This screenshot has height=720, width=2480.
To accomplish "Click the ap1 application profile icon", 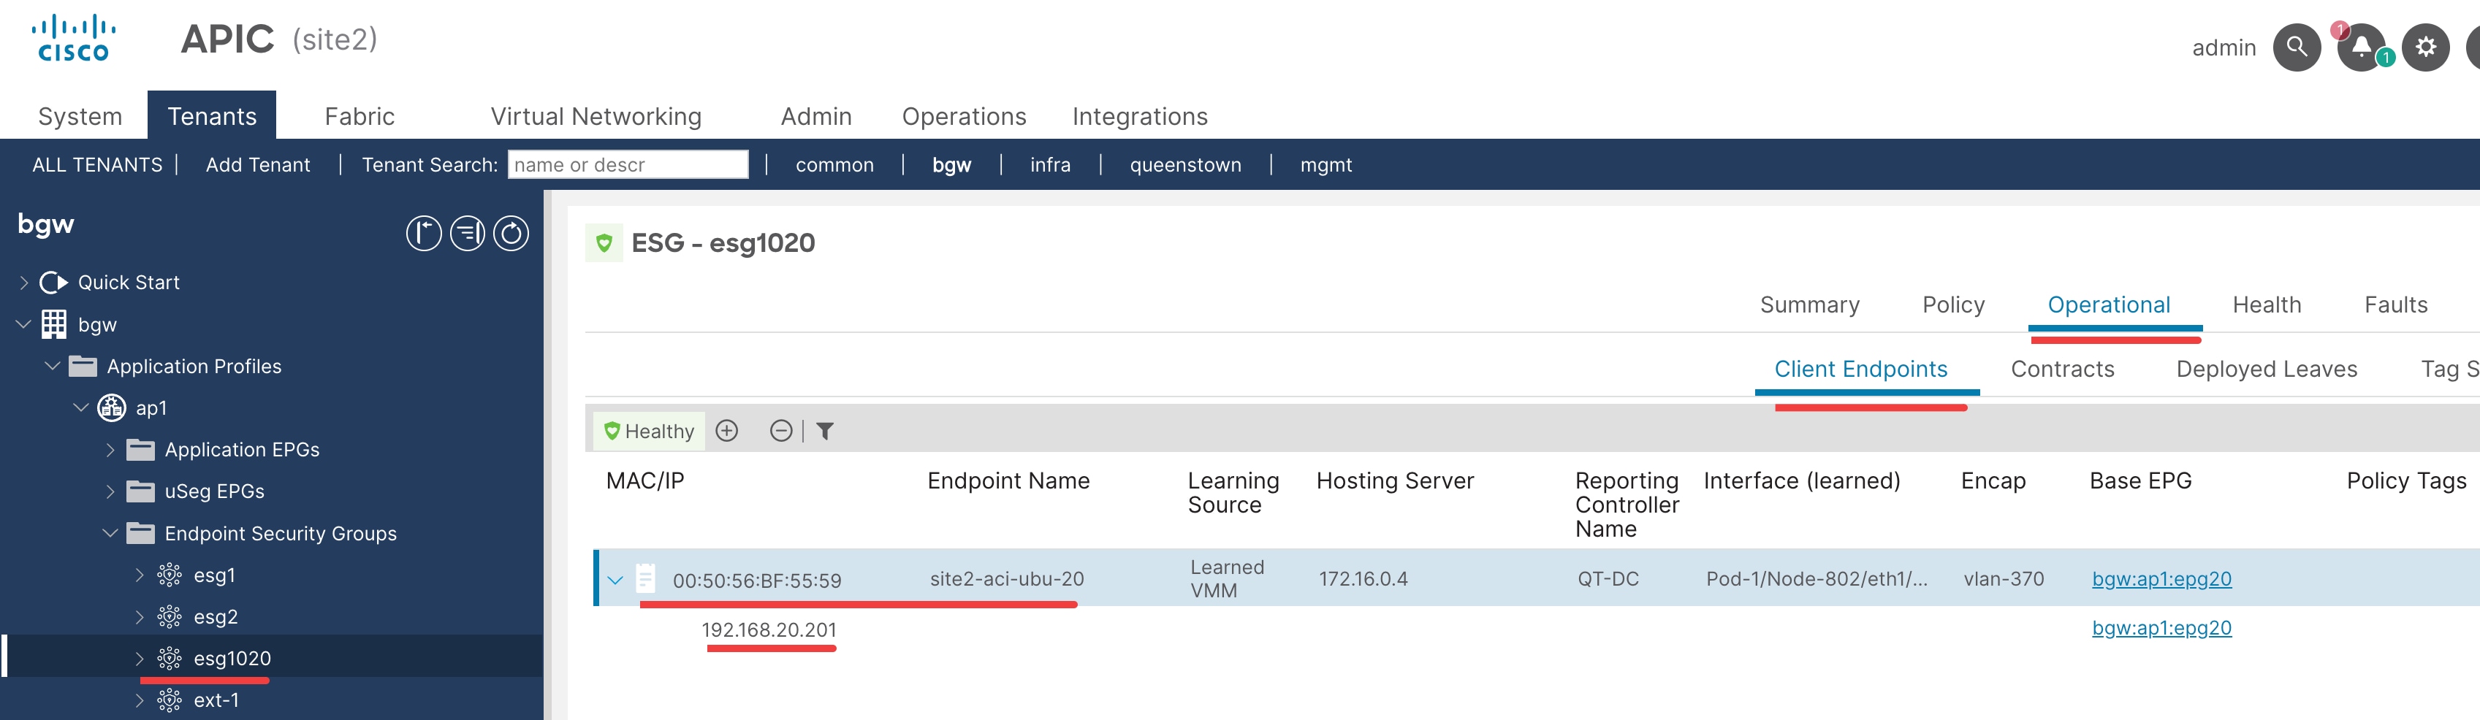I will [112, 408].
